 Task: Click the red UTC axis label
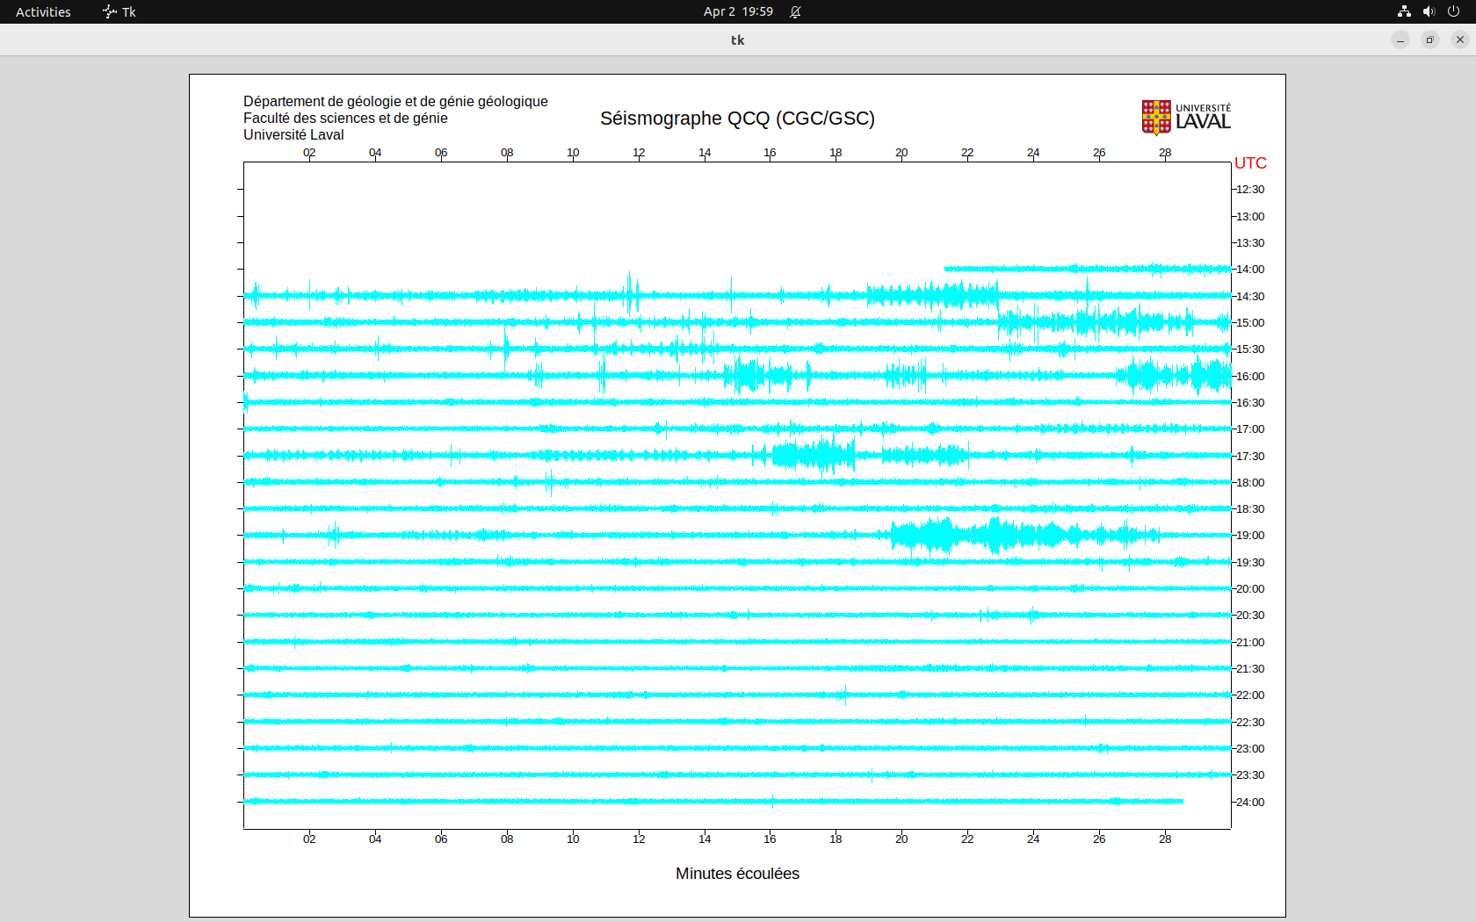click(x=1250, y=163)
